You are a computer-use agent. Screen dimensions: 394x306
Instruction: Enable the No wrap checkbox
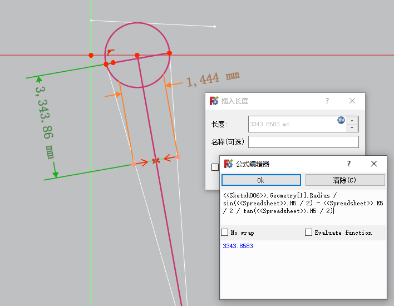(x=225, y=233)
